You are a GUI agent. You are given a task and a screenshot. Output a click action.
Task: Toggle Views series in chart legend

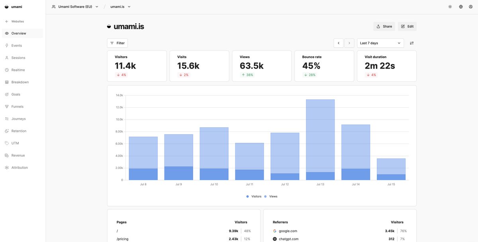pos(271,197)
